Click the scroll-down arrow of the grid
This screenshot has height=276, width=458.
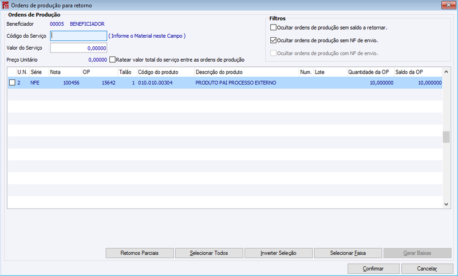pos(446,205)
